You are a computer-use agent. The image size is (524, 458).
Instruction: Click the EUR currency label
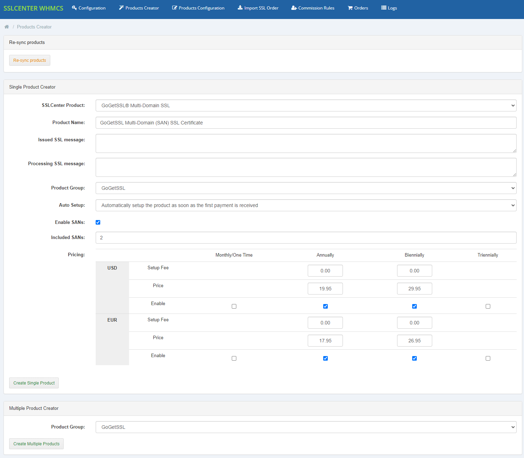112,320
